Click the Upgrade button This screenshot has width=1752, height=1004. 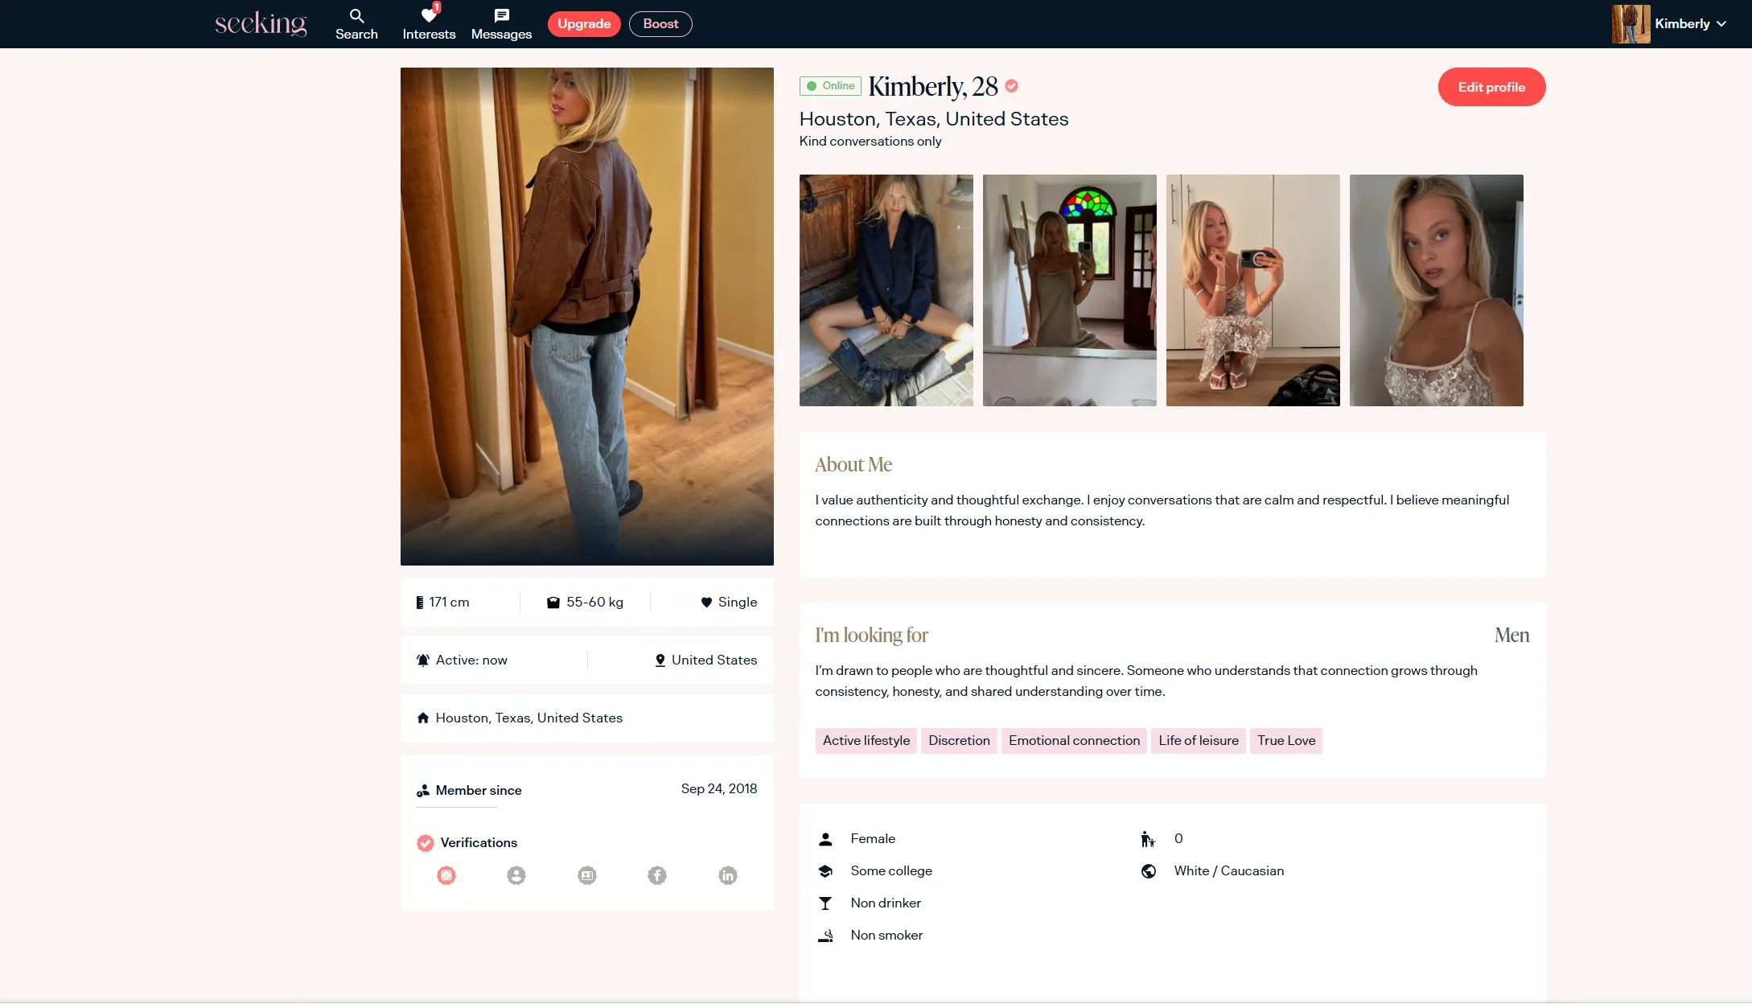(x=584, y=24)
